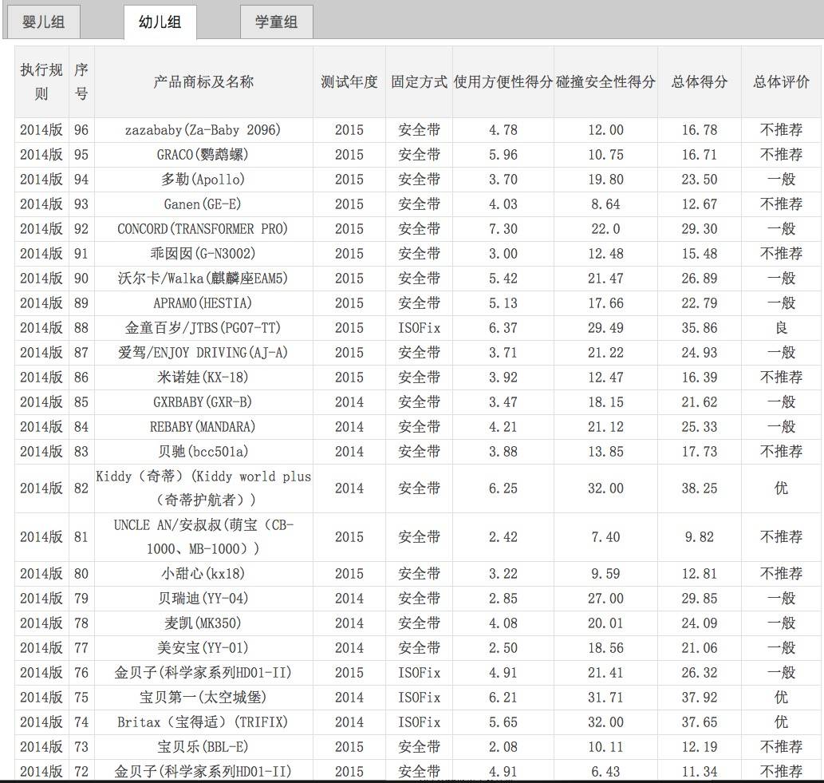Click convenience score 7.30 in row 92
Viewport: 824px width, 783px height.
(x=503, y=229)
